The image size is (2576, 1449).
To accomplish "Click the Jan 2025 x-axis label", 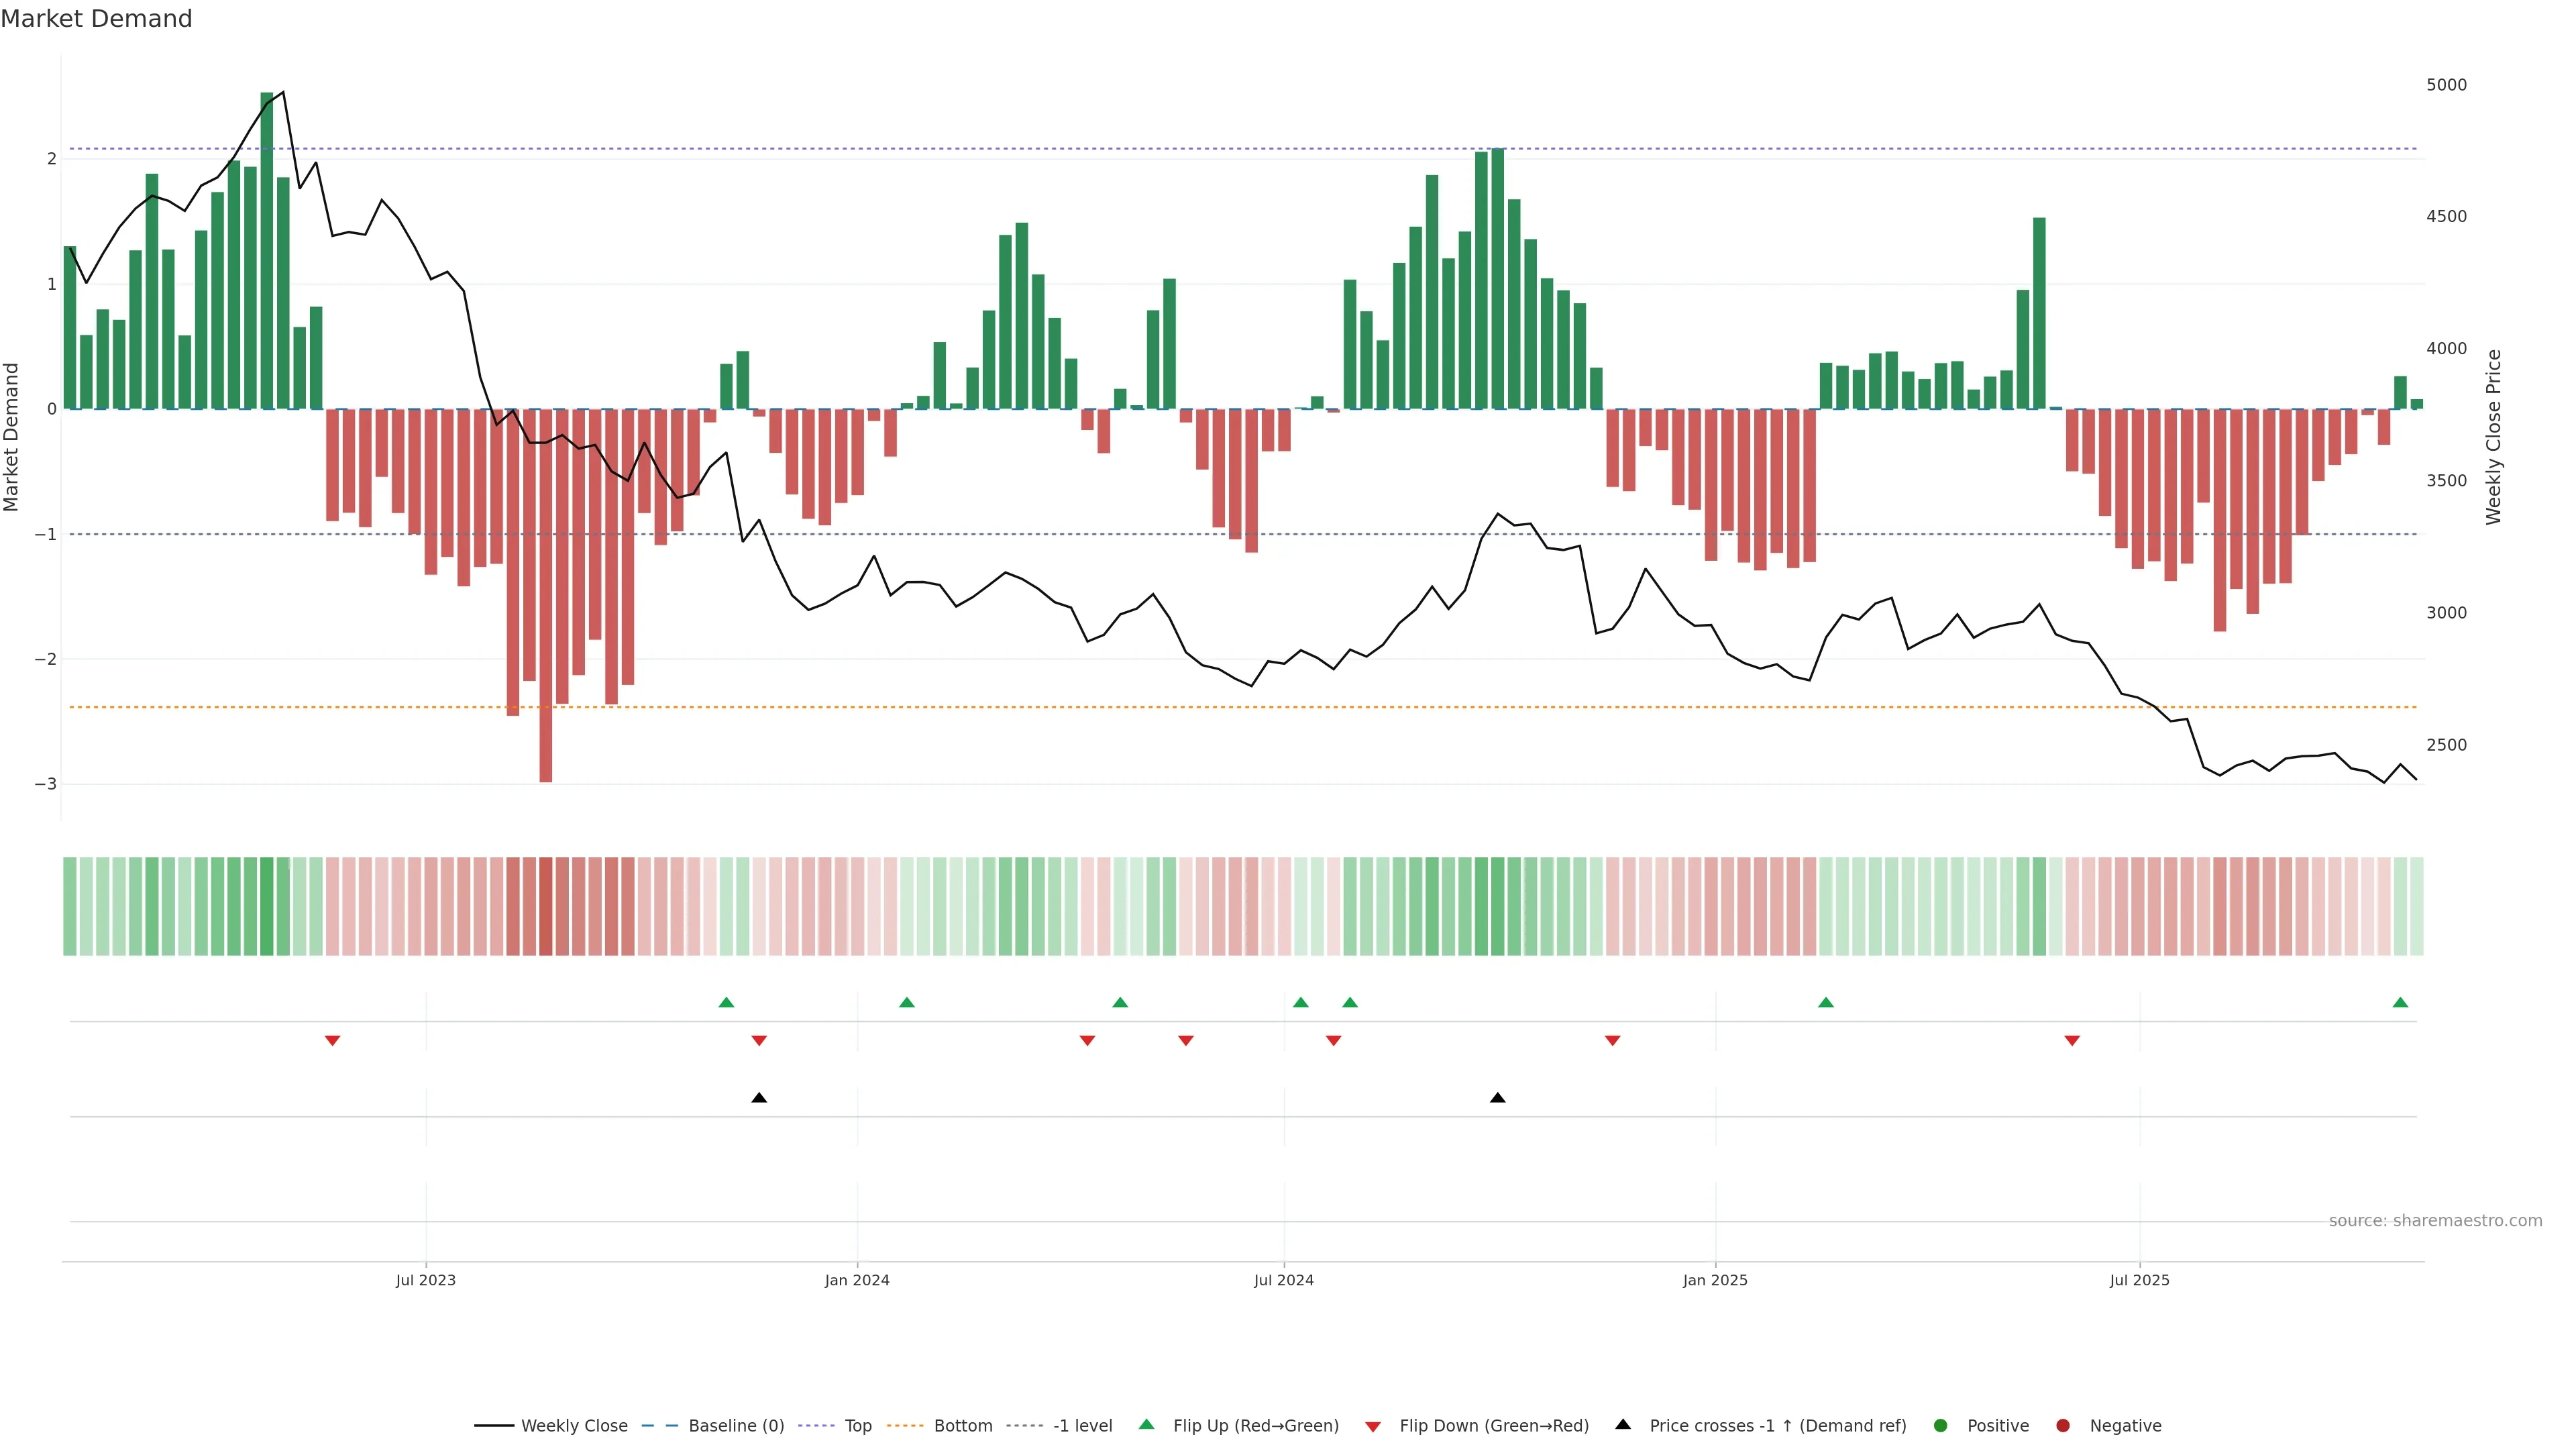I will click(x=1715, y=1280).
